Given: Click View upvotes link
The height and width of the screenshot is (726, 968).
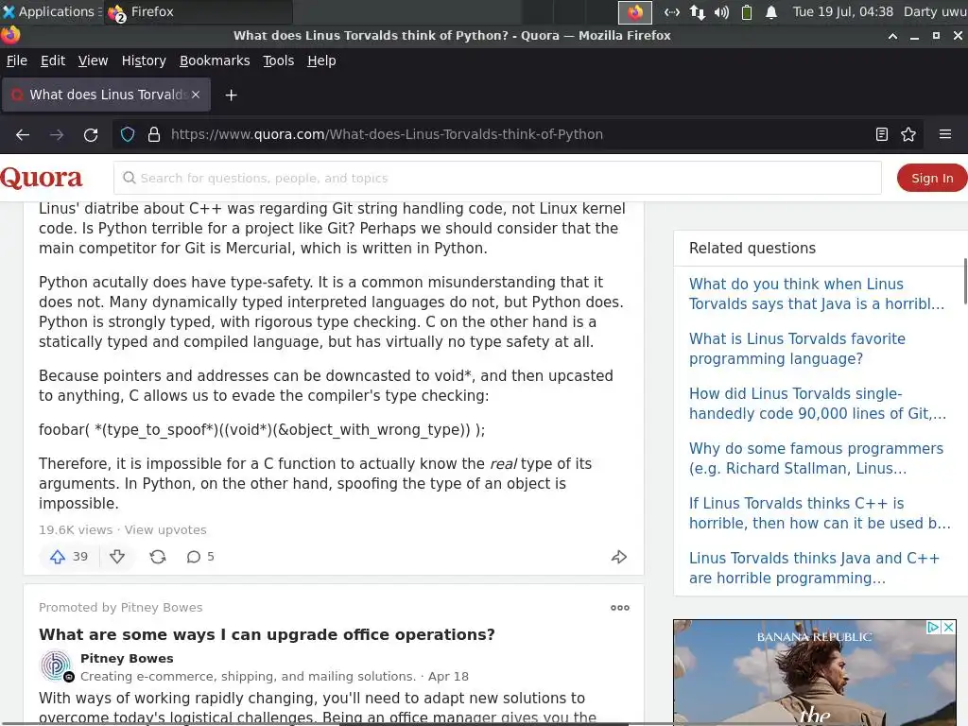Looking at the screenshot, I should (165, 529).
